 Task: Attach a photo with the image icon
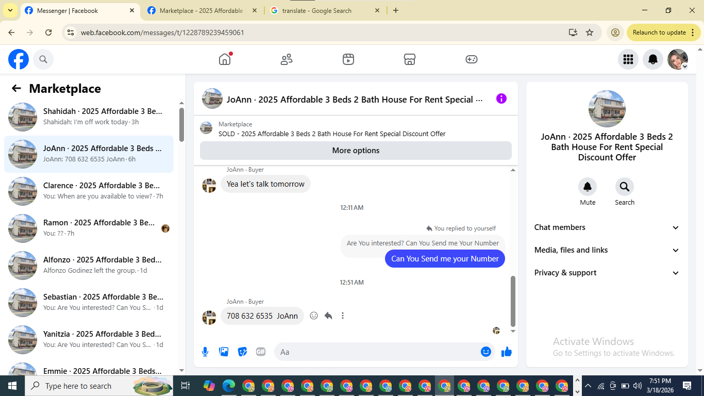[x=224, y=352]
